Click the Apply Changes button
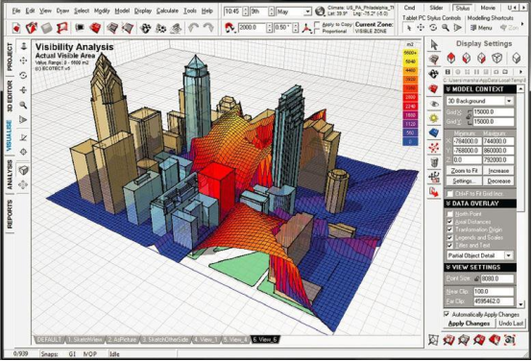Image resolution: width=532 pixels, height=361 pixels. point(469,324)
